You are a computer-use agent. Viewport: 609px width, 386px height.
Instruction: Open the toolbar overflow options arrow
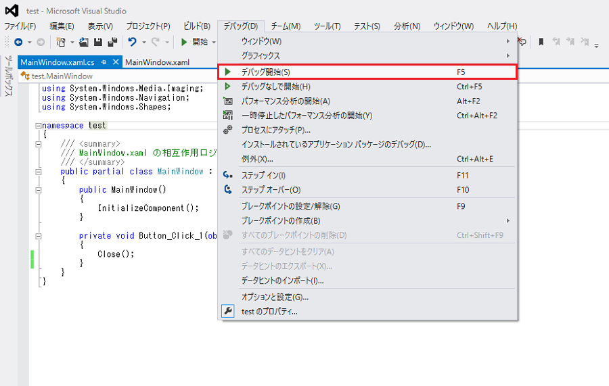[x=597, y=45]
